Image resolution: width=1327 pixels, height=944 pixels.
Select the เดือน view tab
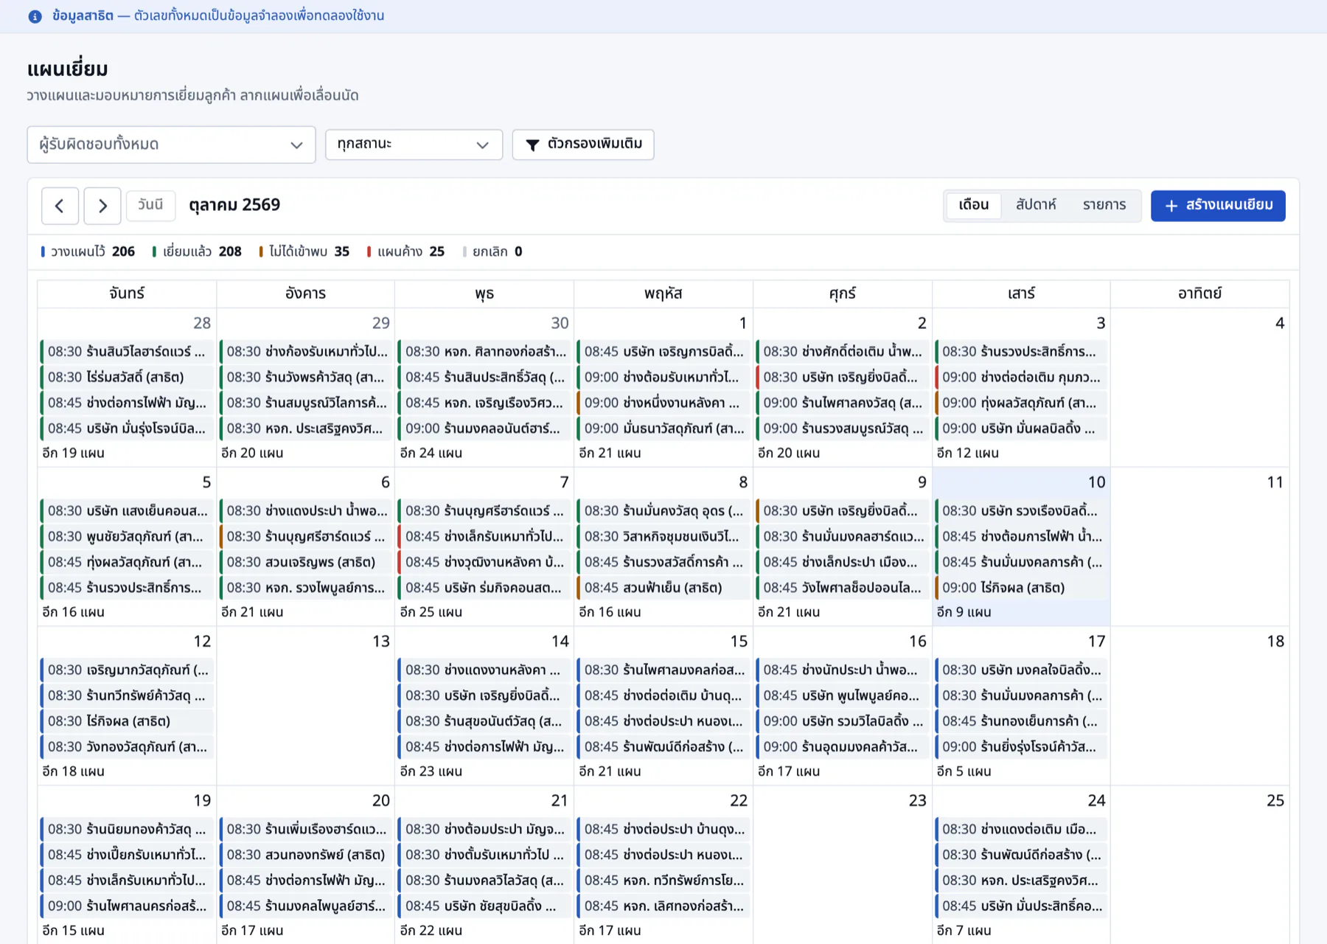[x=973, y=205]
